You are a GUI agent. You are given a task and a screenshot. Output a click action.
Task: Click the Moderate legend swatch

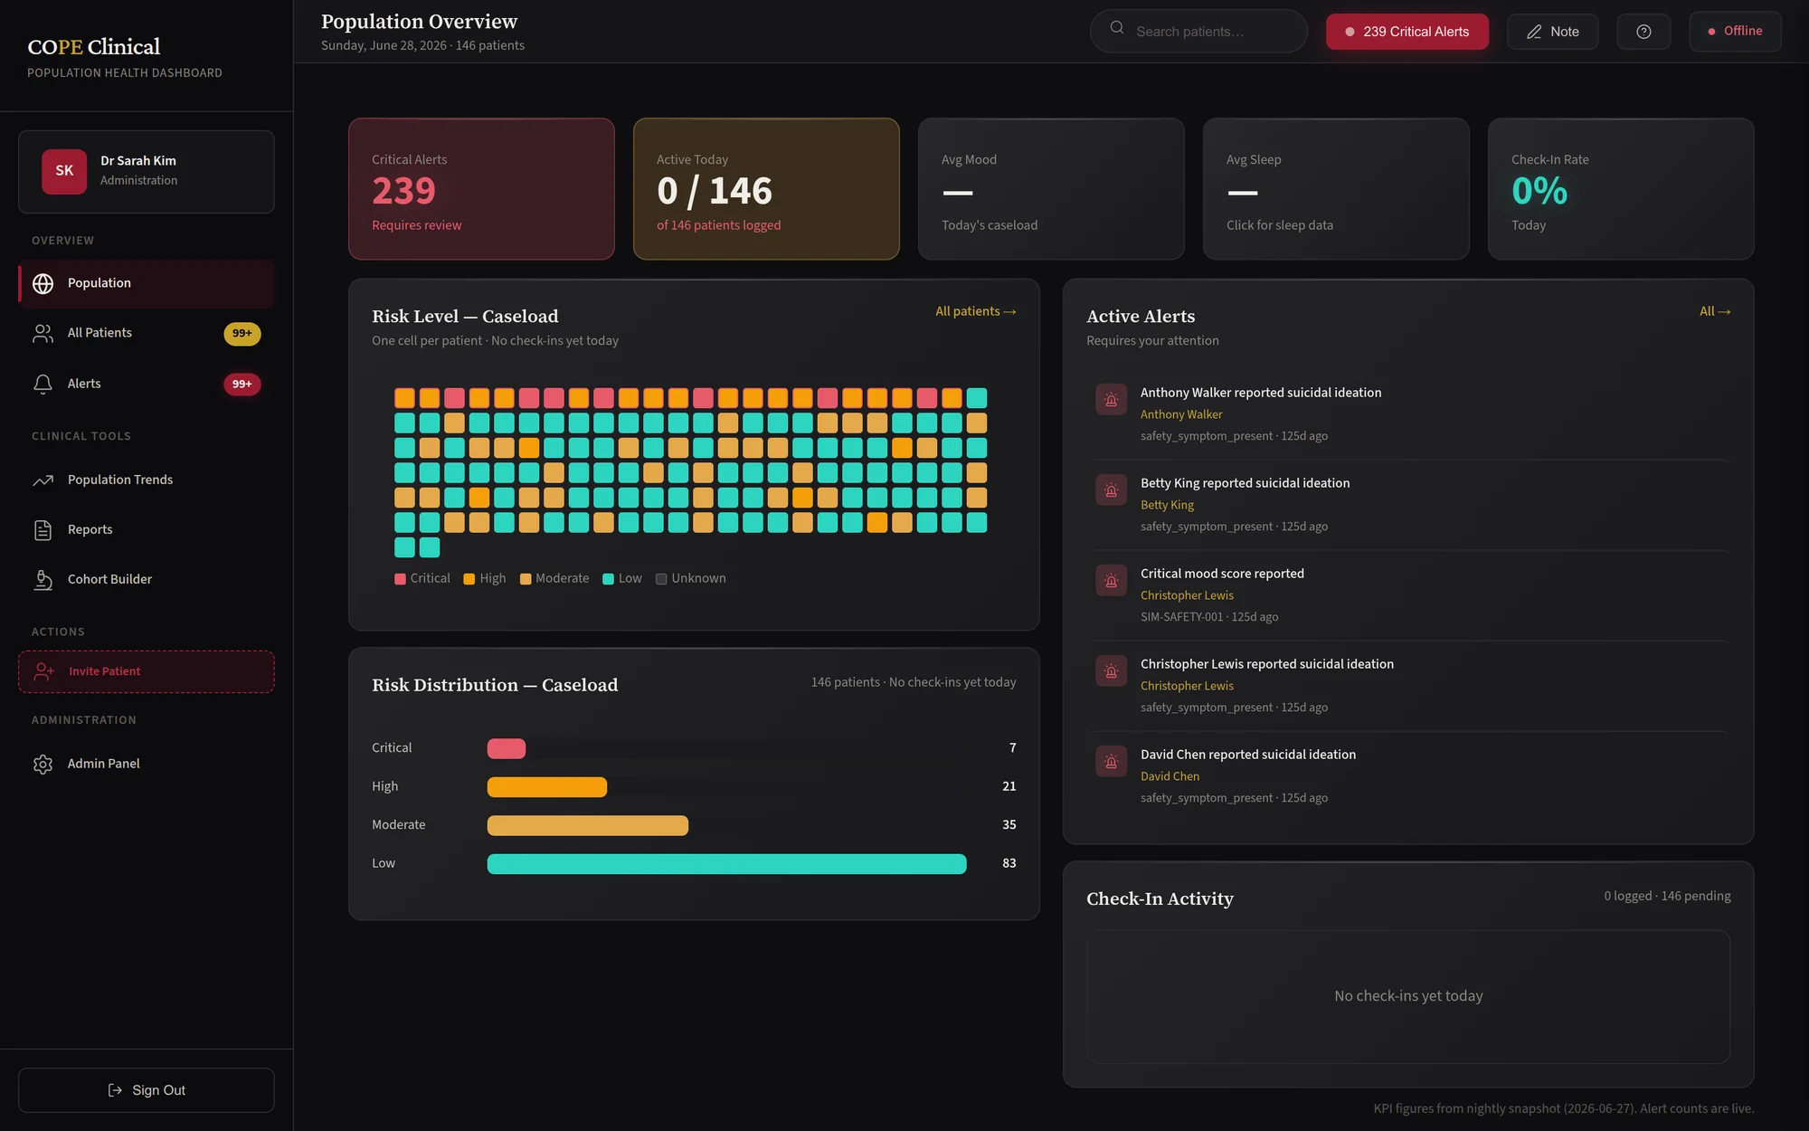click(526, 579)
